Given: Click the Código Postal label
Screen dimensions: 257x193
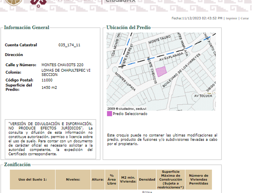Looking at the screenshot, I should coord(19,80).
